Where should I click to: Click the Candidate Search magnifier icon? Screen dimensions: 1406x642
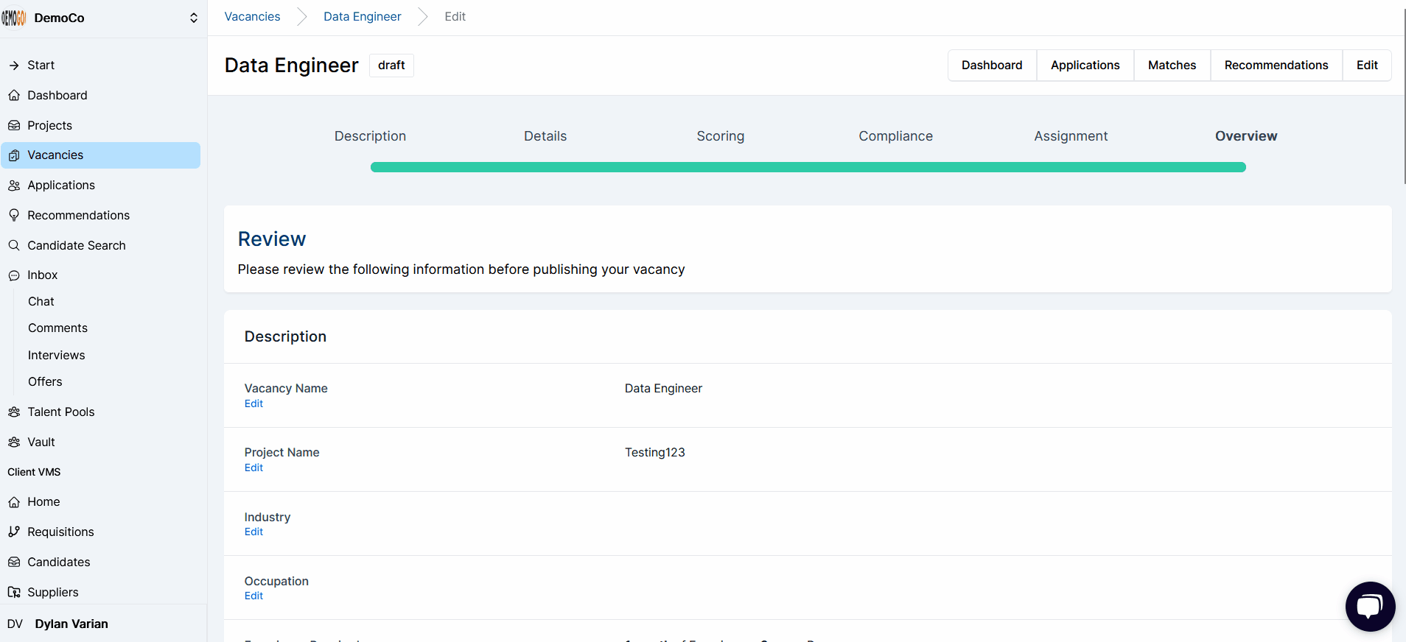[x=14, y=246]
